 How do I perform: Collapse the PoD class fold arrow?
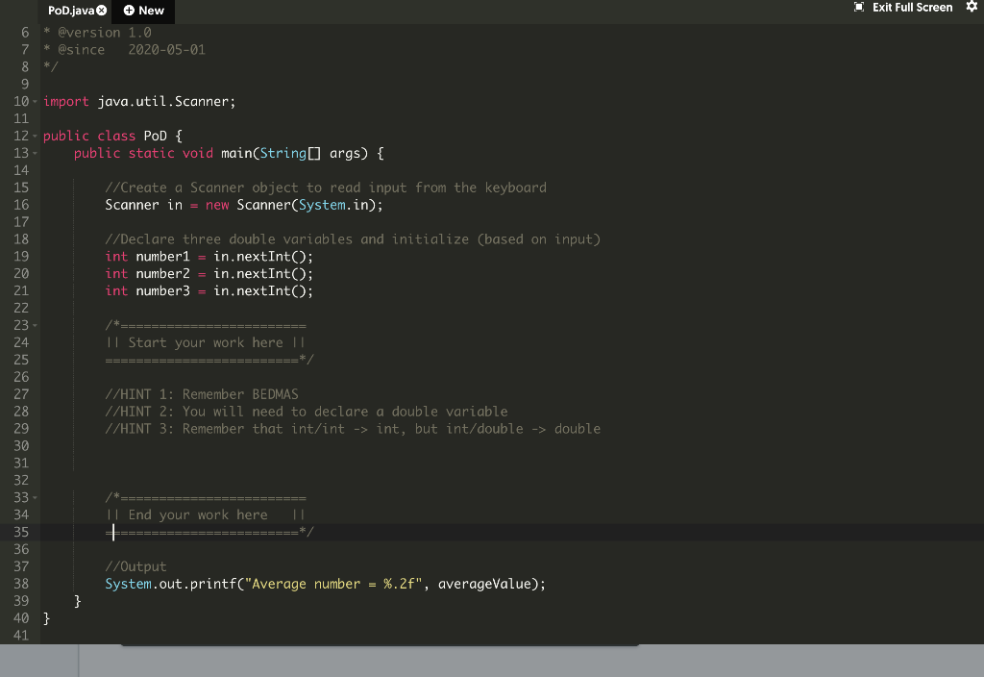click(35, 135)
